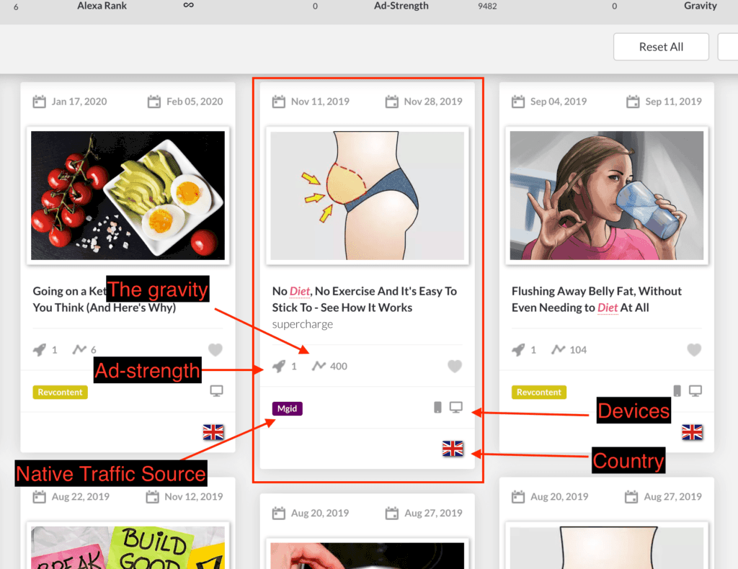The height and width of the screenshot is (569, 738).
Task: Click rocket icon on keto ad card
Action: 40,350
